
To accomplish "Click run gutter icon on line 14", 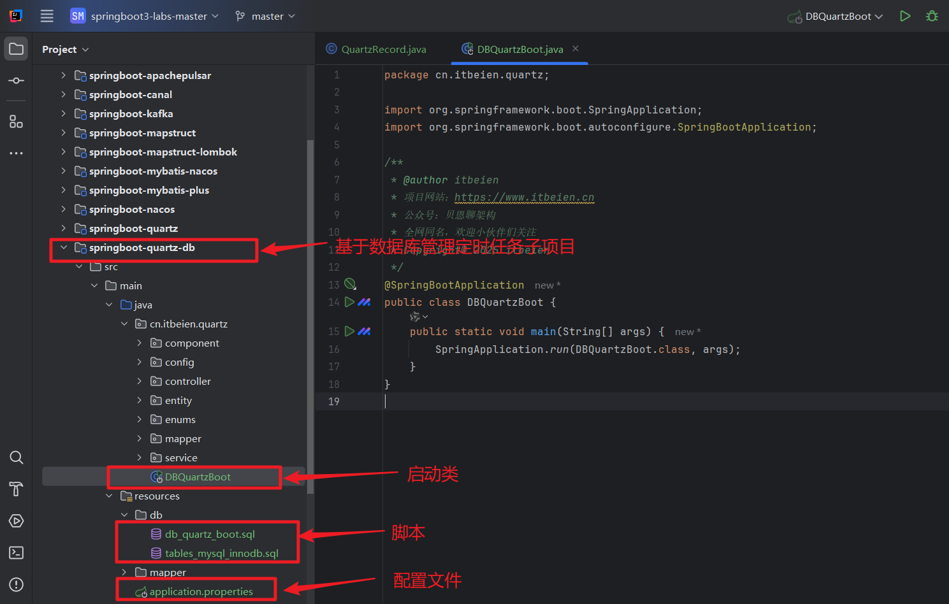I will coord(349,302).
